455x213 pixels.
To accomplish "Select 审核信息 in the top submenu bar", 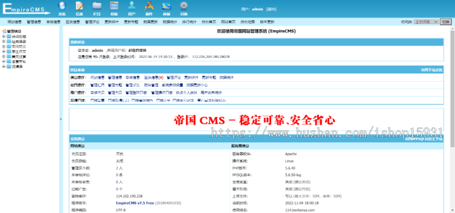I will coord(53,22).
